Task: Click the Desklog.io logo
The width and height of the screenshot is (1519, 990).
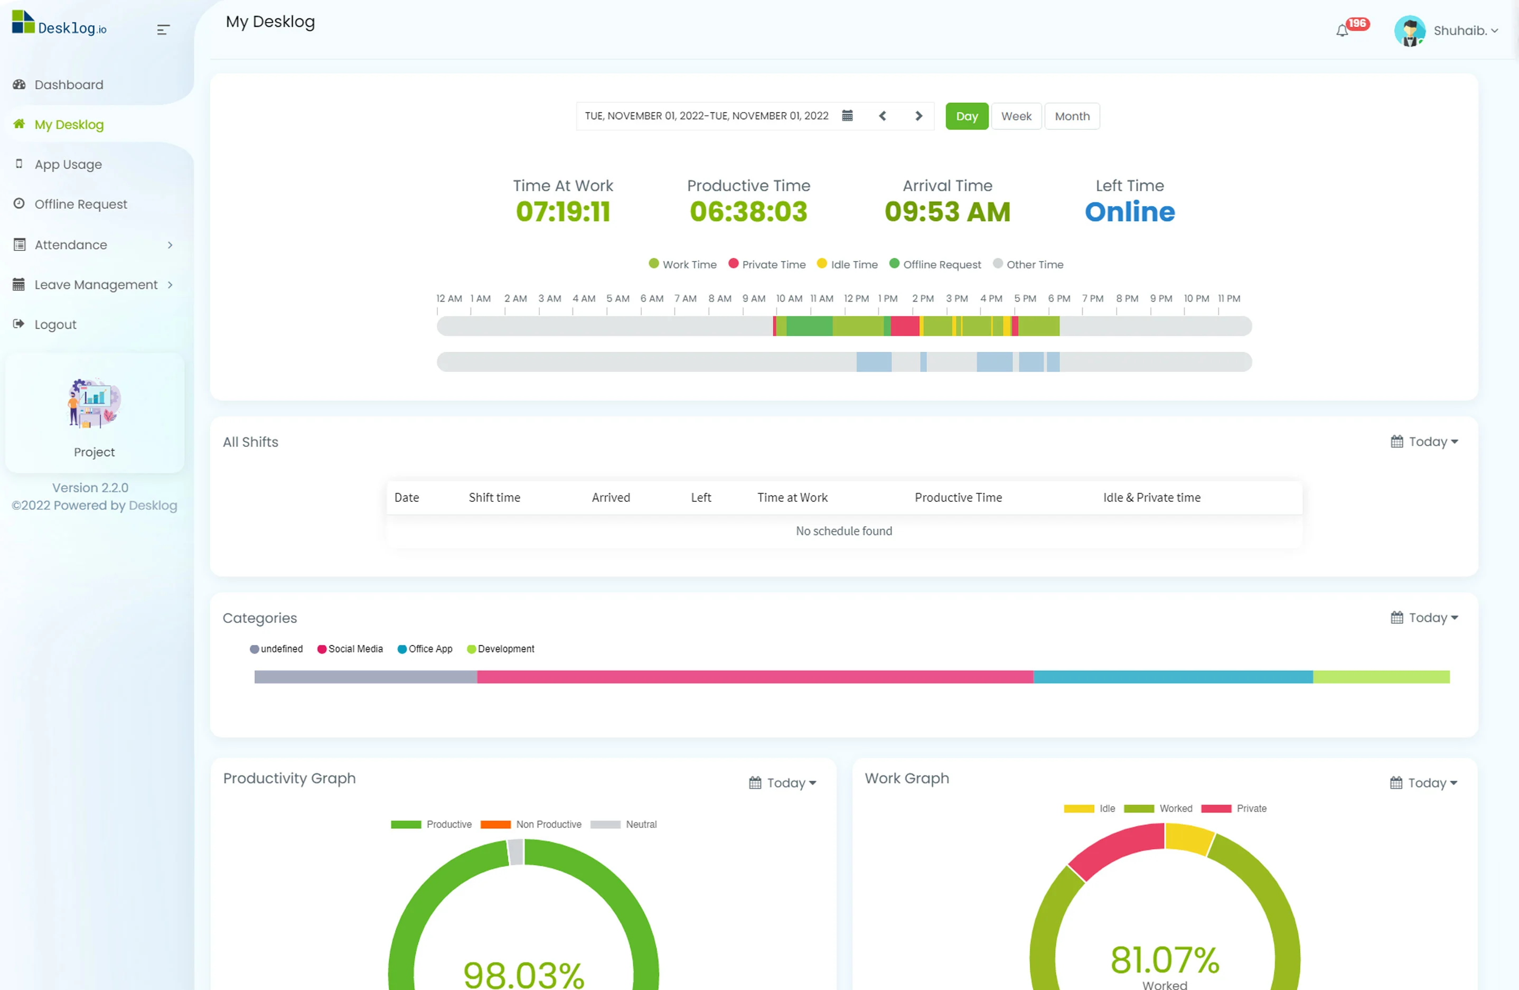Action: (x=59, y=24)
